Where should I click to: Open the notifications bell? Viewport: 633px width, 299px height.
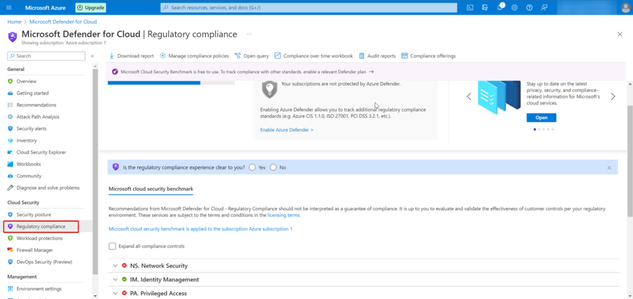499,7
